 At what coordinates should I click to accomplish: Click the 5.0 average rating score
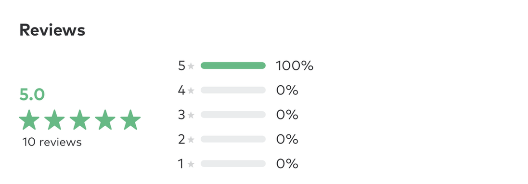click(x=32, y=94)
